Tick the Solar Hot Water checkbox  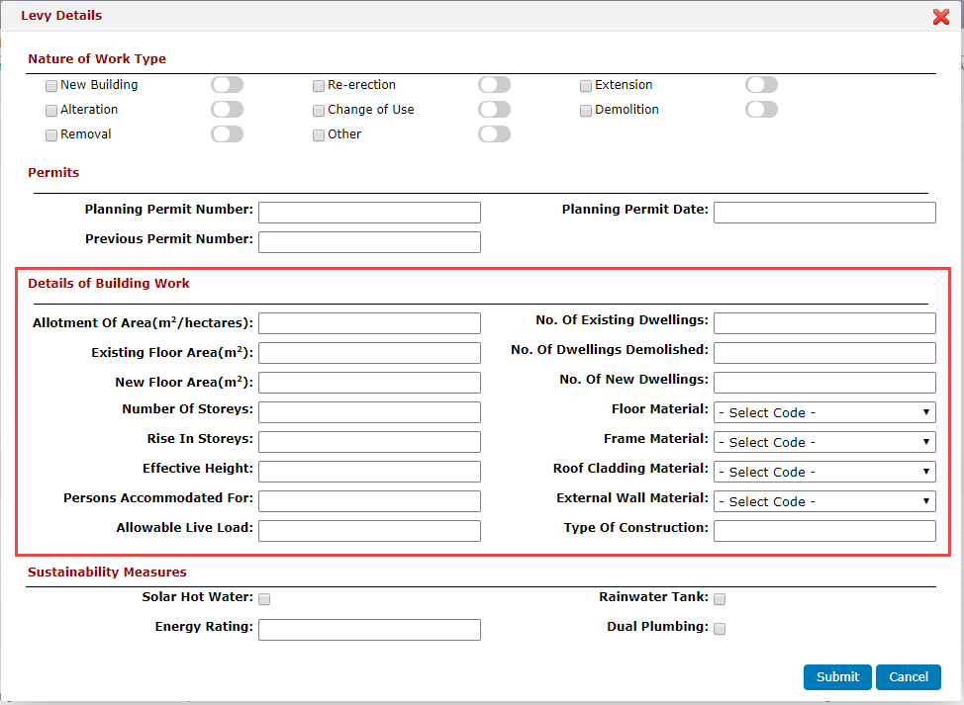pyautogui.click(x=264, y=599)
